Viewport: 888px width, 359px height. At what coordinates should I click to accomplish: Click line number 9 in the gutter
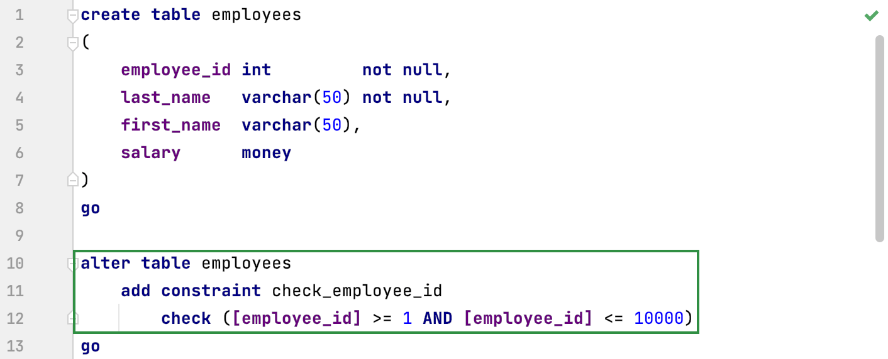coord(19,235)
